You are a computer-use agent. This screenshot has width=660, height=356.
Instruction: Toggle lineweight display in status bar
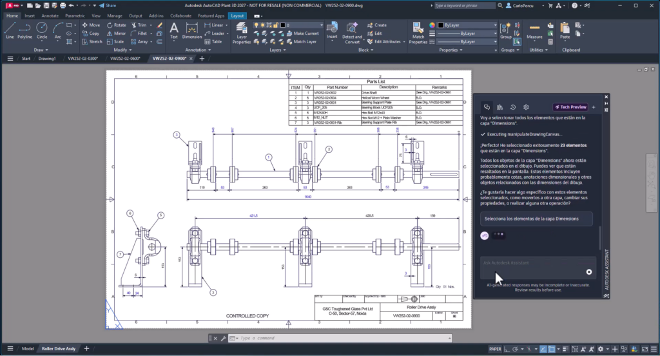click(566, 349)
